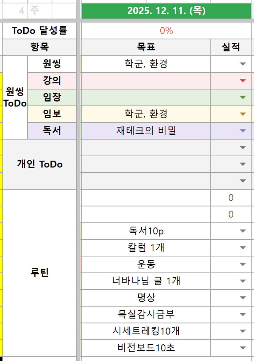Expand the dropdown next to 칼럼 1개

pyautogui.click(x=243, y=248)
